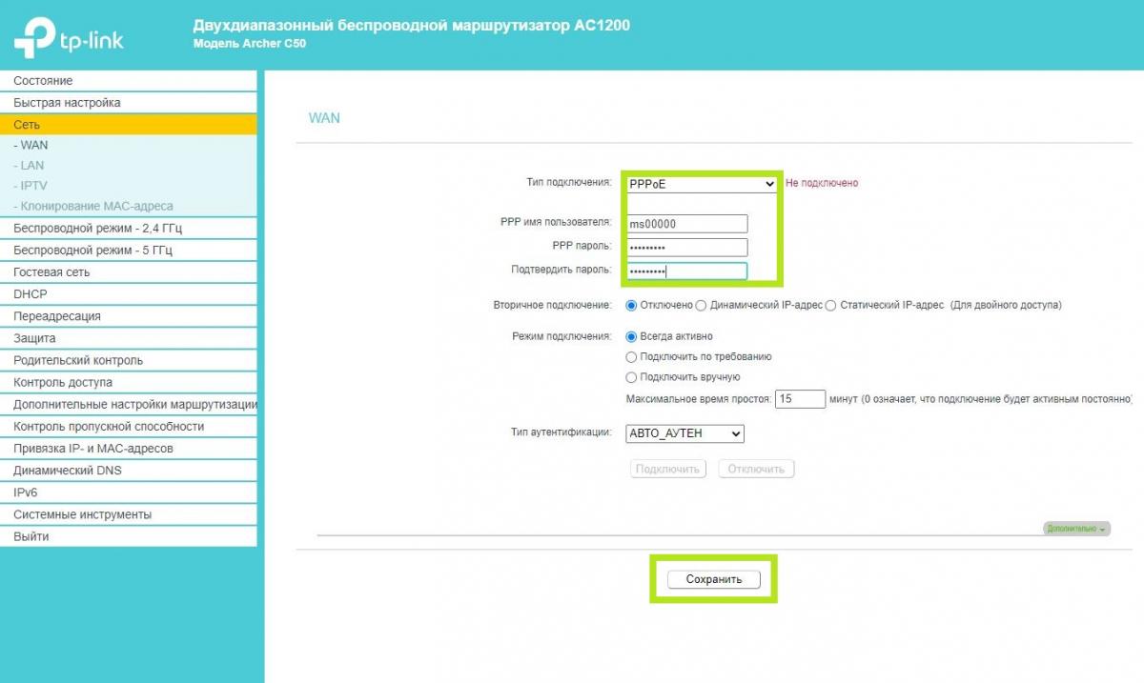
Task: Click the 'PPP имя пользователя' input field
Action: pos(686,224)
